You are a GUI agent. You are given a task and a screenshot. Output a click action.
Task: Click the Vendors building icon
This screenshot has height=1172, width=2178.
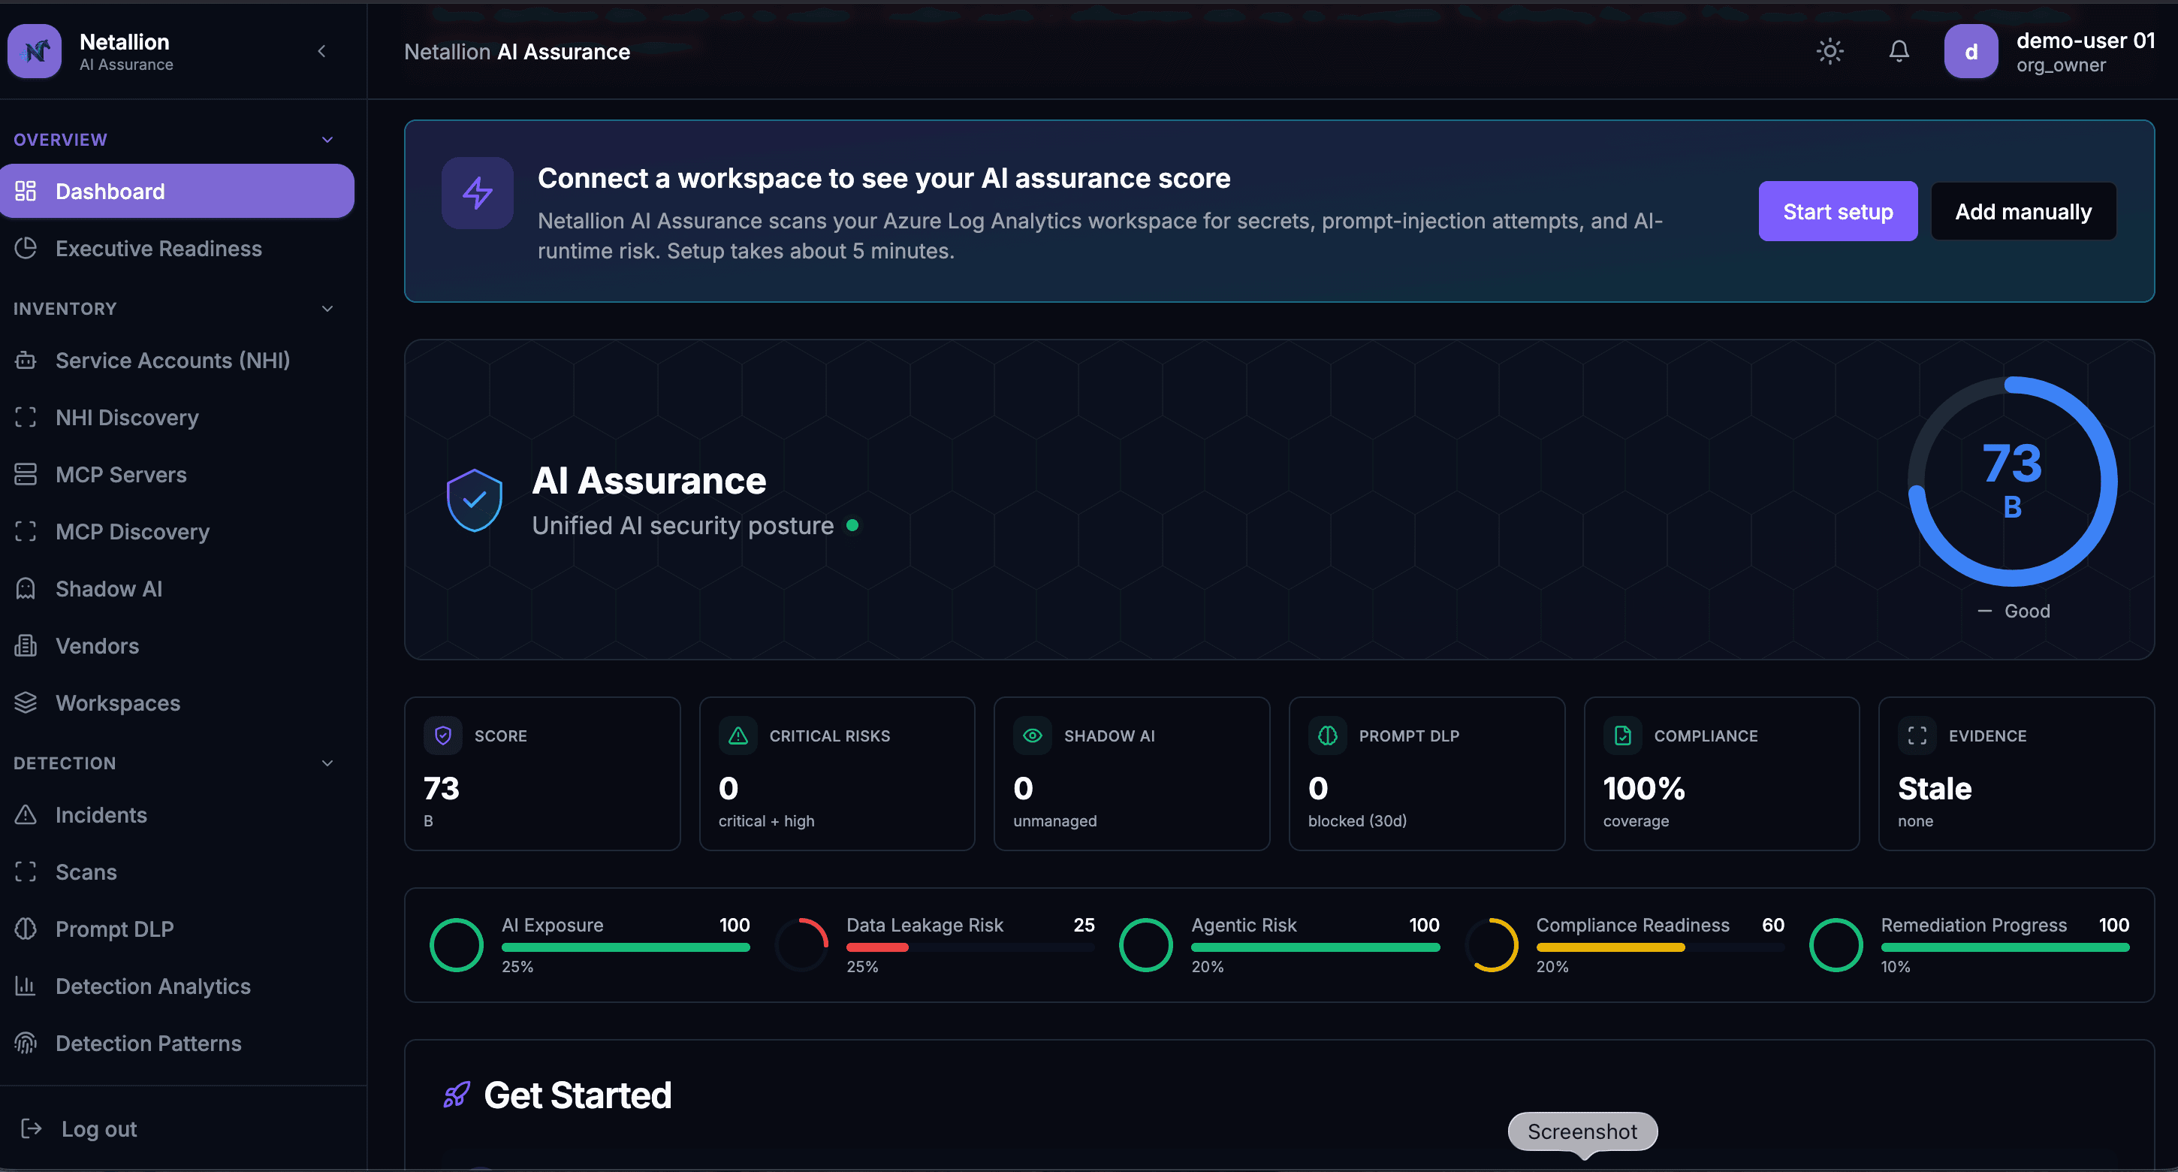[x=26, y=645]
